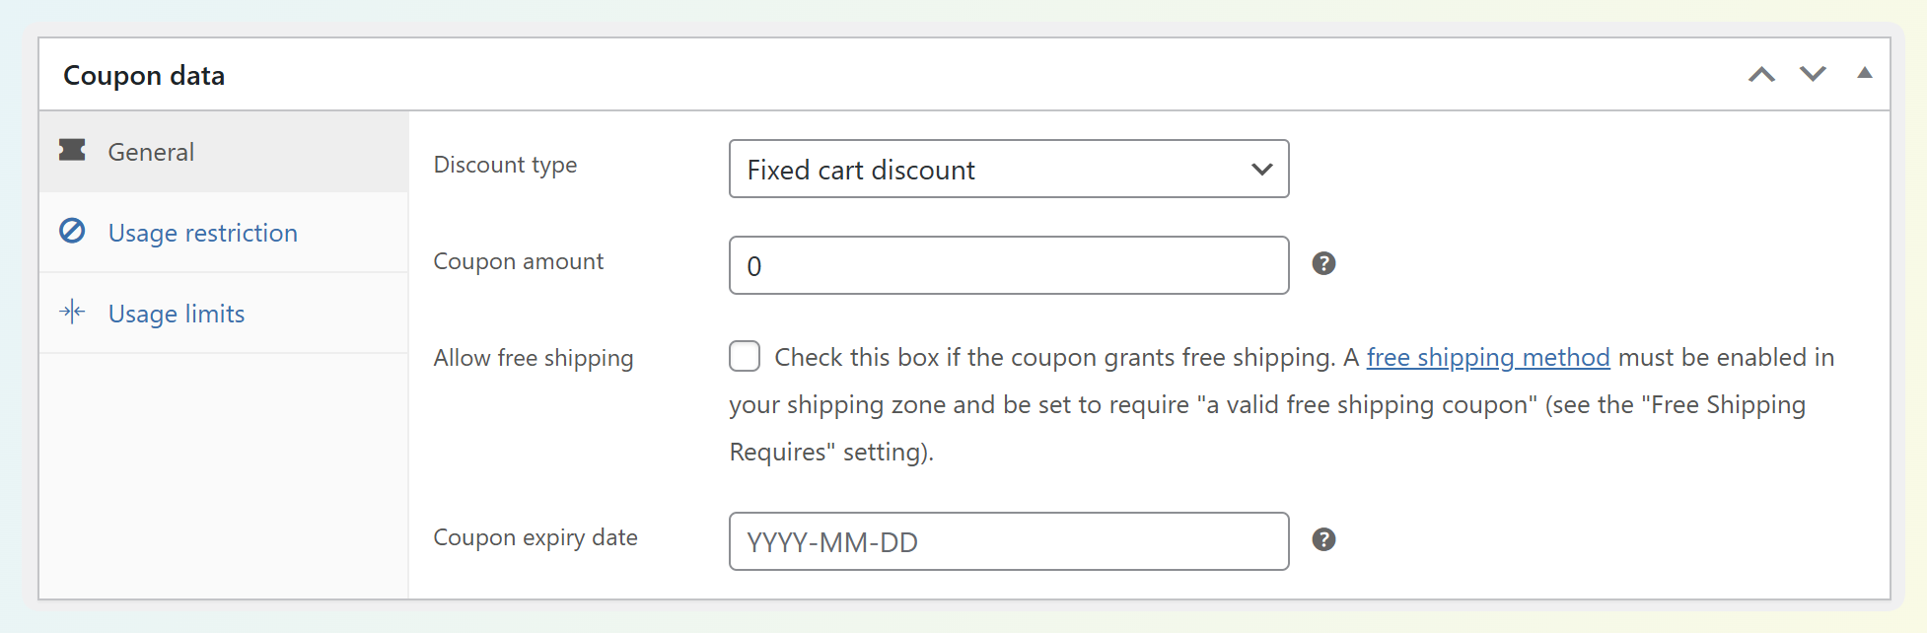Move the Coupon data panel up
Screen dimensions: 1927x633
(x=1761, y=74)
